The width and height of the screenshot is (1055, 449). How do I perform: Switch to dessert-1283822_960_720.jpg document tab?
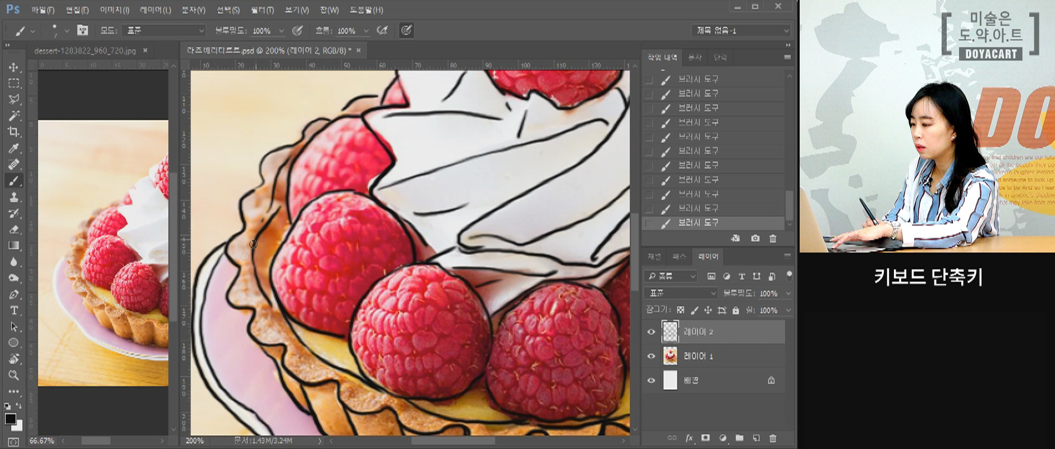(x=85, y=51)
